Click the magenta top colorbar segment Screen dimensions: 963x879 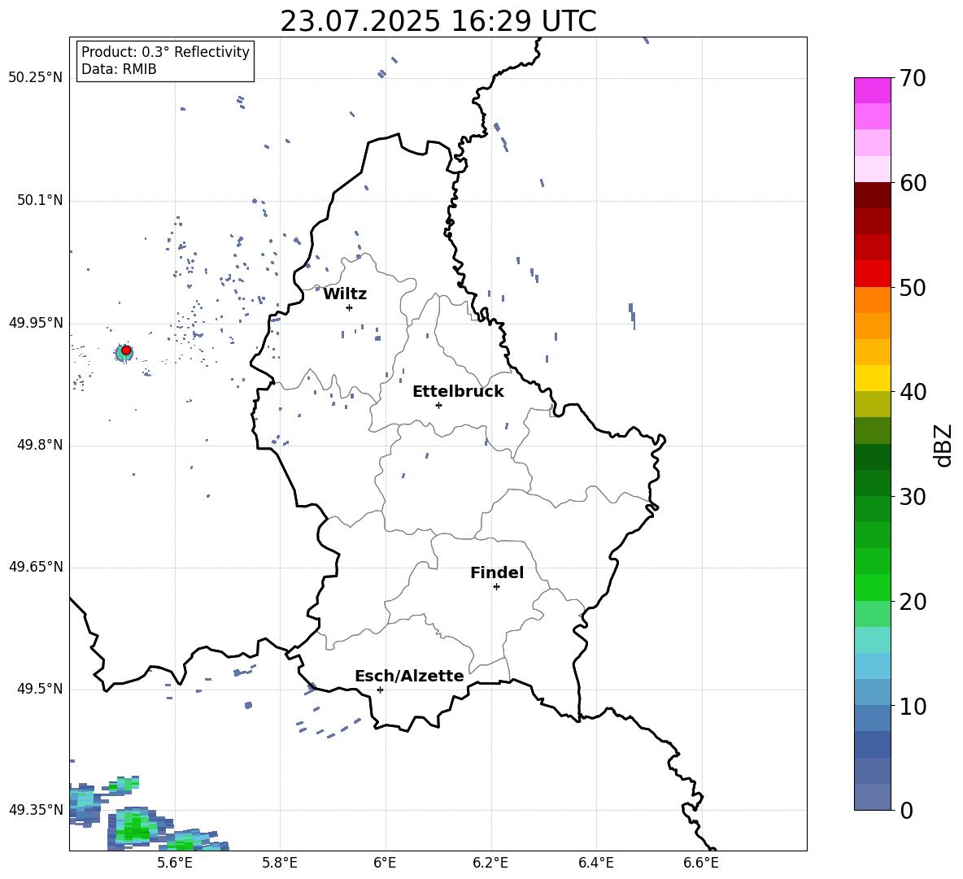click(x=873, y=91)
